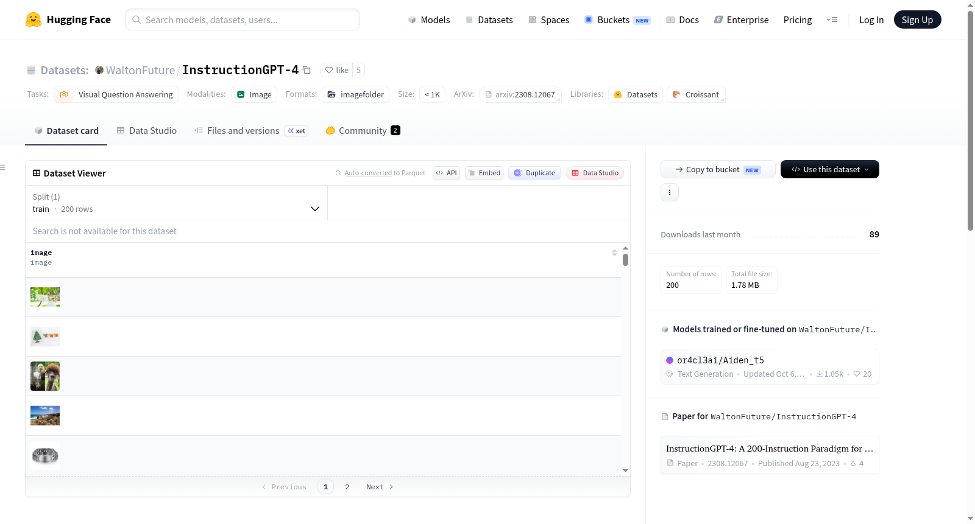975x524 pixels.
Task: Sort the image column
Action: 614,253
